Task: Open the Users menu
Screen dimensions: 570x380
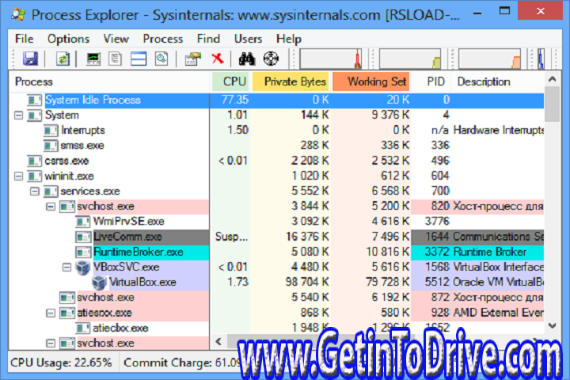Action: (x=248, y=39)
